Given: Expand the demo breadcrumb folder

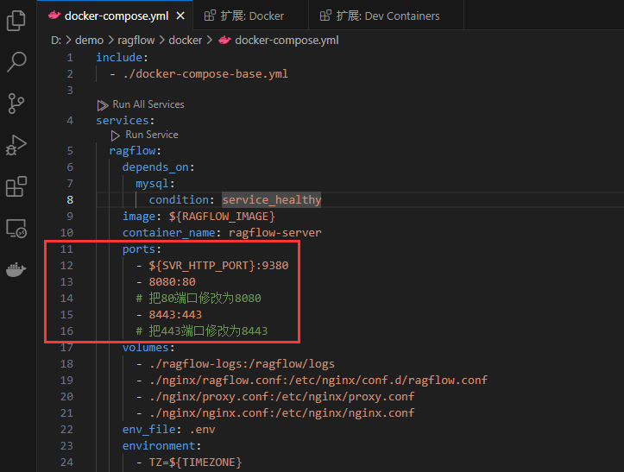Looking at the screenshot, I should (x=89, y=40).
